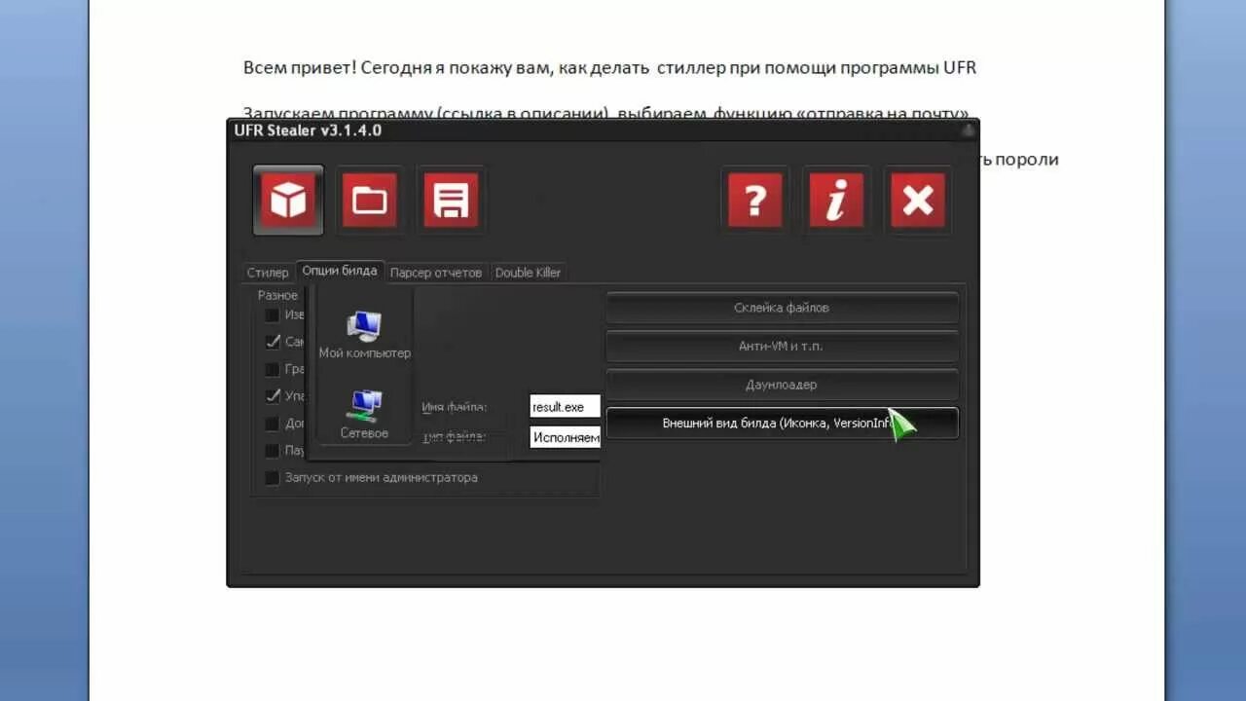The image size is (1246, 701).
Task: Click the Даунлоадер button
Action: [782, 385]
